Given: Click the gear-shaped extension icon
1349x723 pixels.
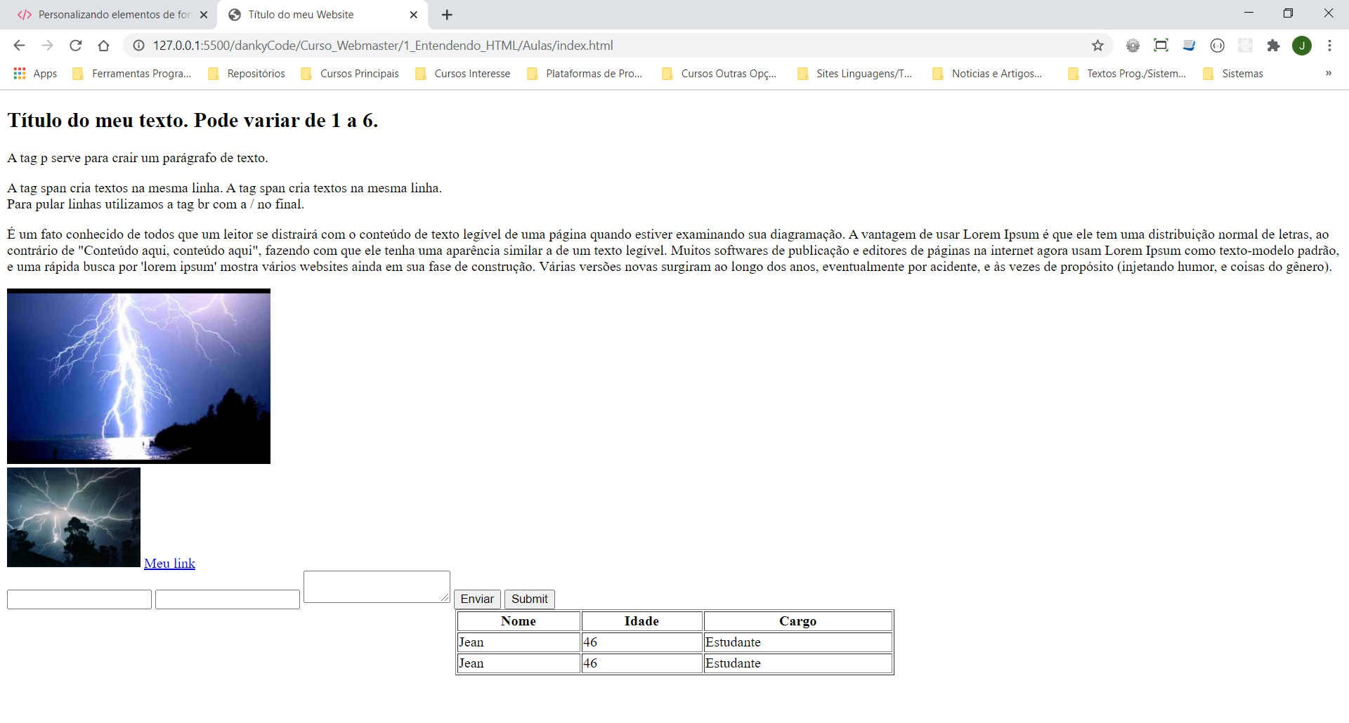Looking at the screenshot, I should coord(1133,46).
